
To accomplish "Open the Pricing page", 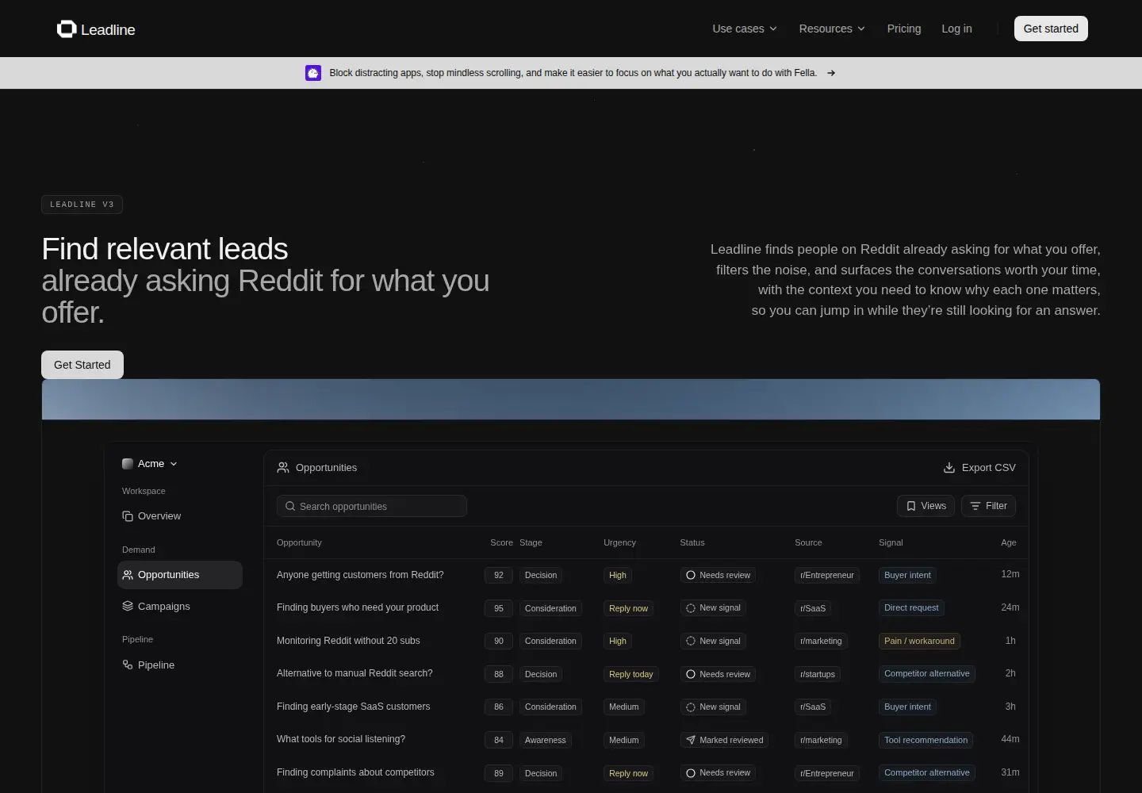I will coord(904,29).
